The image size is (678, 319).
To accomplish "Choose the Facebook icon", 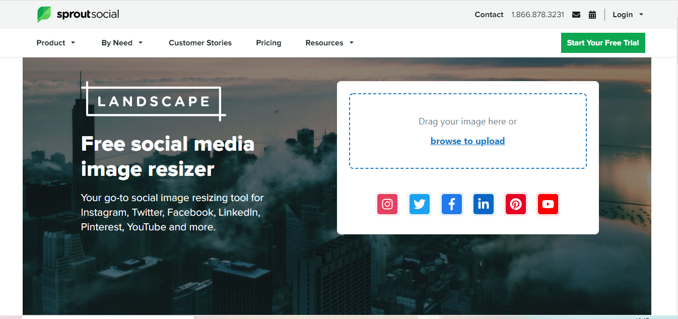I will coord(452,204).
